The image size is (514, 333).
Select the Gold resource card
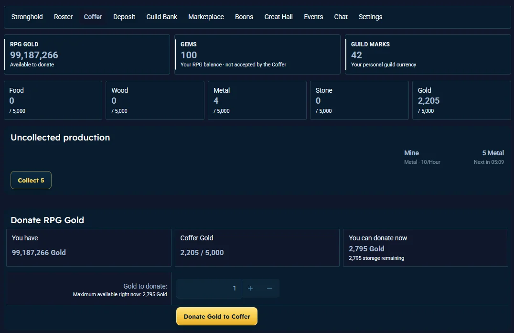461,100
